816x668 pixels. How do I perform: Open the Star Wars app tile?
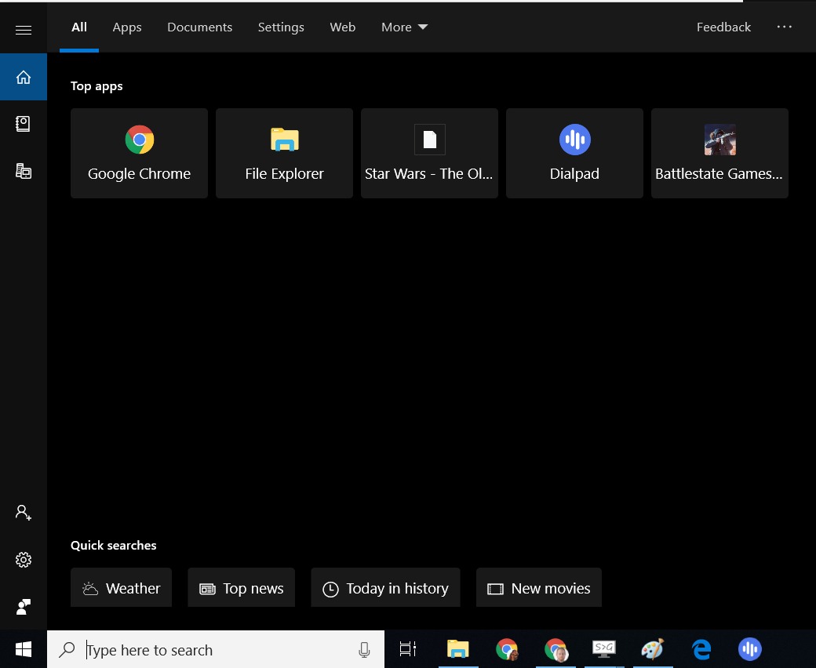pyautogui.click(x=429, y=153)
